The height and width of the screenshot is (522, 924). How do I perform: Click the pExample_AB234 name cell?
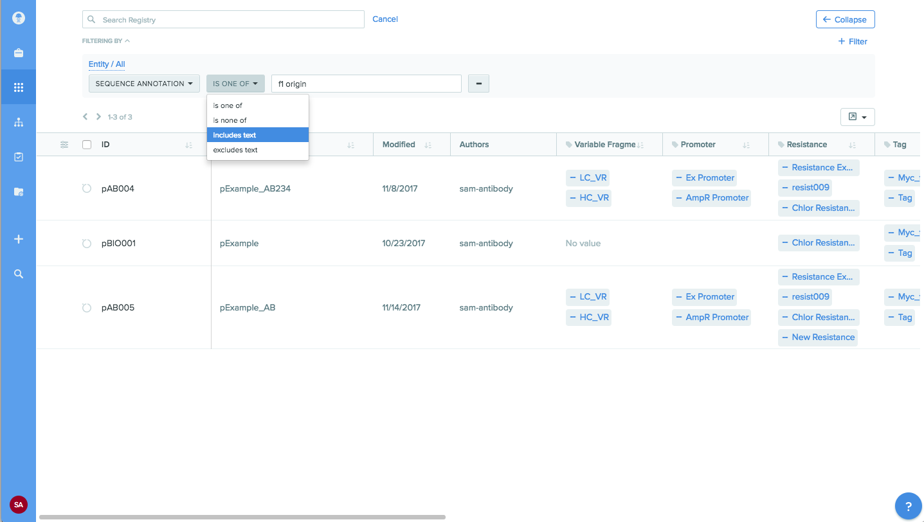click(x=255, y=188)
